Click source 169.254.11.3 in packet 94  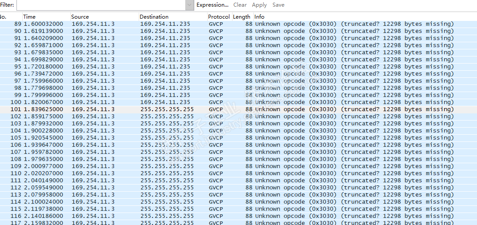[x=93, y=60]
